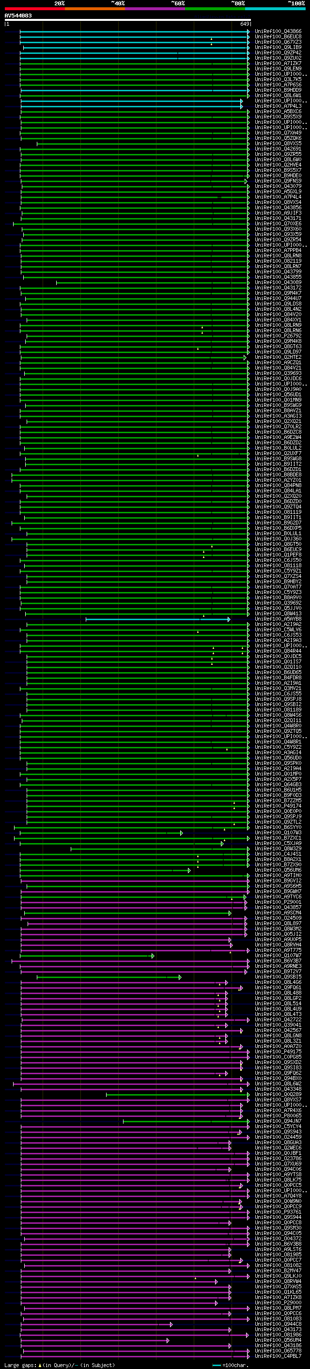Click the cyan segment of the identity legend
The height and width of the screenshot is (1369, 310).
click(x=275, y=9)
